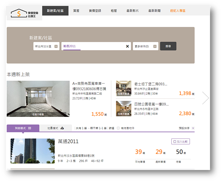This screenshot has width=222, height=182.
Task: Click the map pin icon in 地圖模式
Action: point(62,128)
